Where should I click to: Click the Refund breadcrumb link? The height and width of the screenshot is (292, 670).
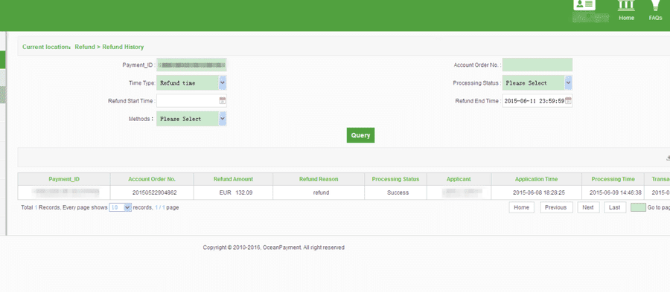(85, 47)
